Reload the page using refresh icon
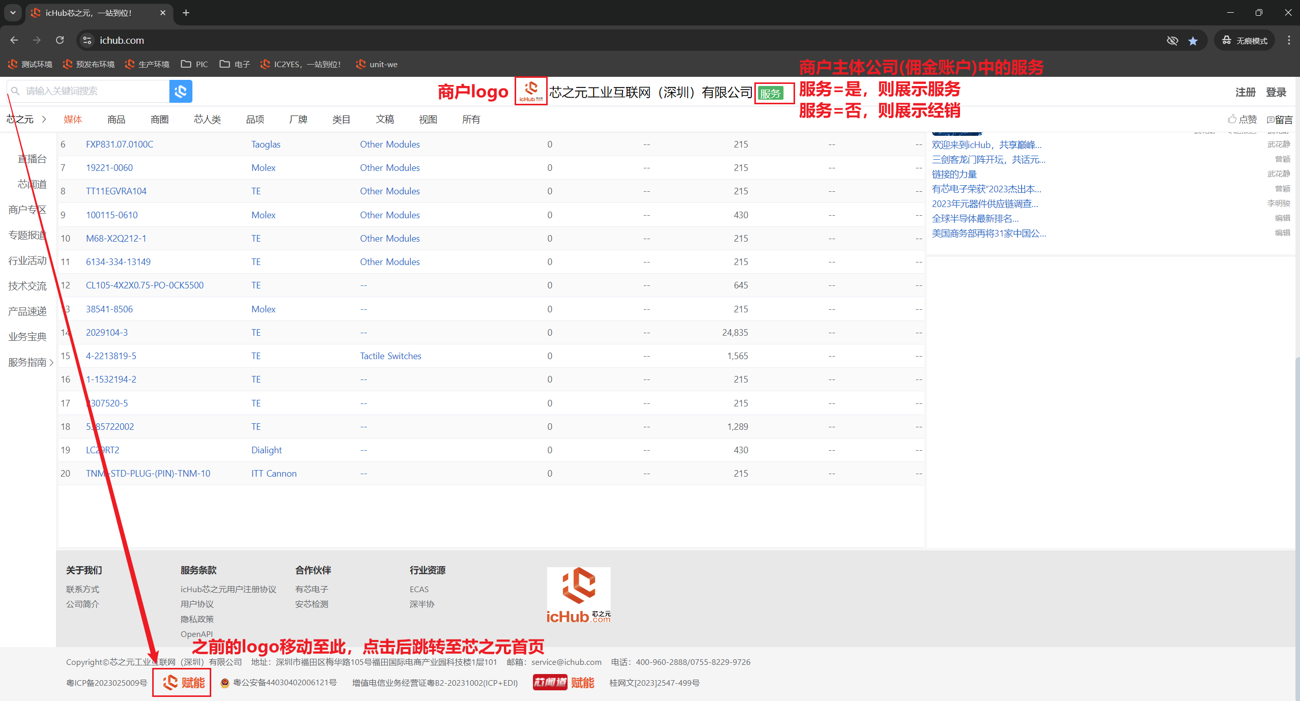 (60, 40)
